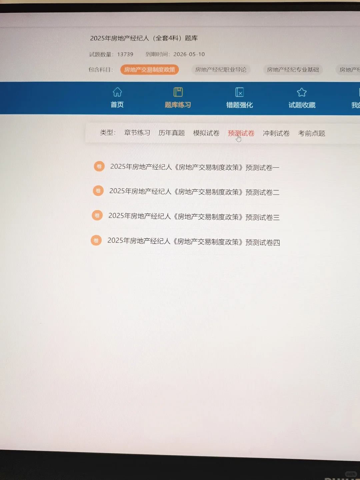Switch to the 模拟试卷 type tab
360x480 pixels.
[x=206, y=133]
